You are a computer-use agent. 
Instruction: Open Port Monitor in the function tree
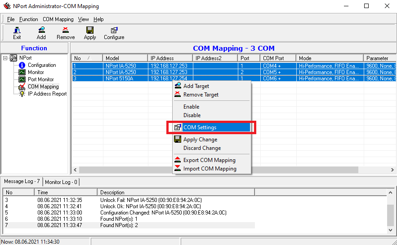[40, 79]
